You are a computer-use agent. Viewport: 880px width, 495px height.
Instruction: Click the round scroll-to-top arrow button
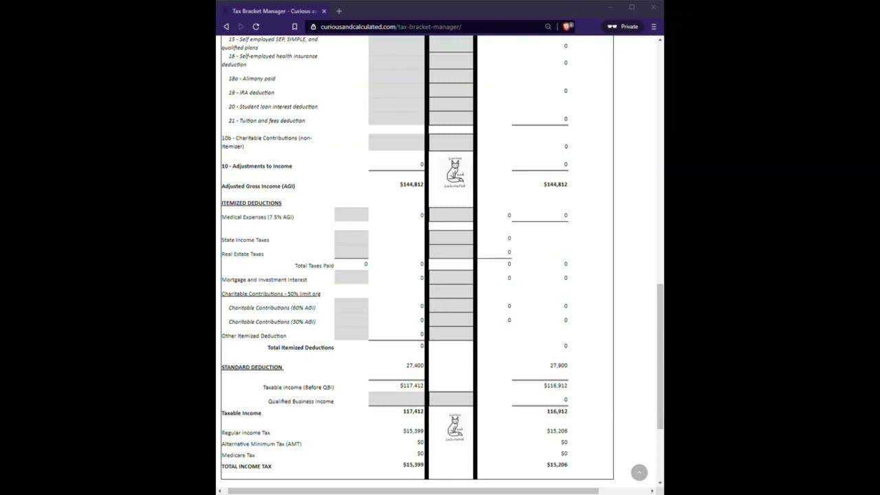tap(639, 472)
